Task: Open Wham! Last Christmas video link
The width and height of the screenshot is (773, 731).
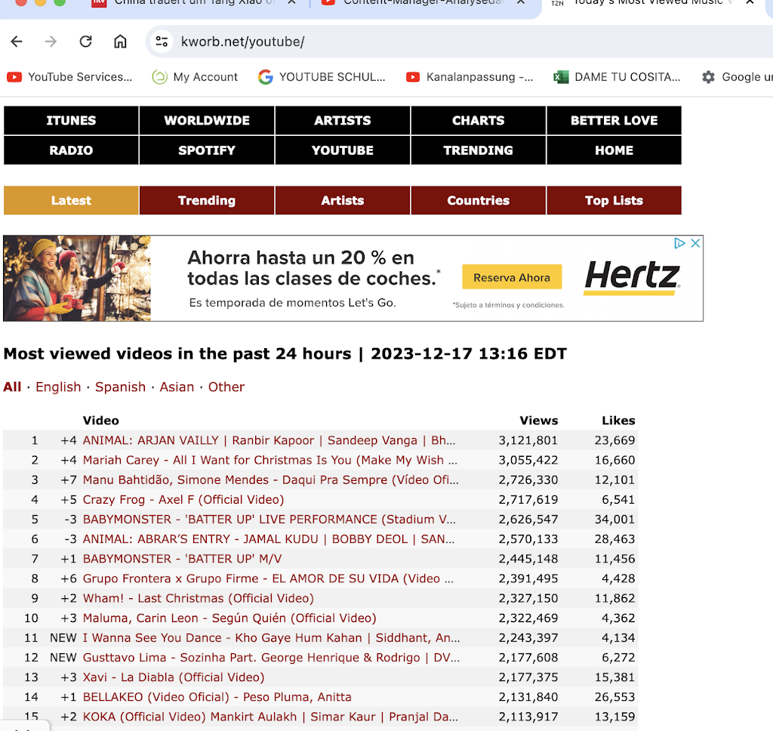Action: point(198,598)
